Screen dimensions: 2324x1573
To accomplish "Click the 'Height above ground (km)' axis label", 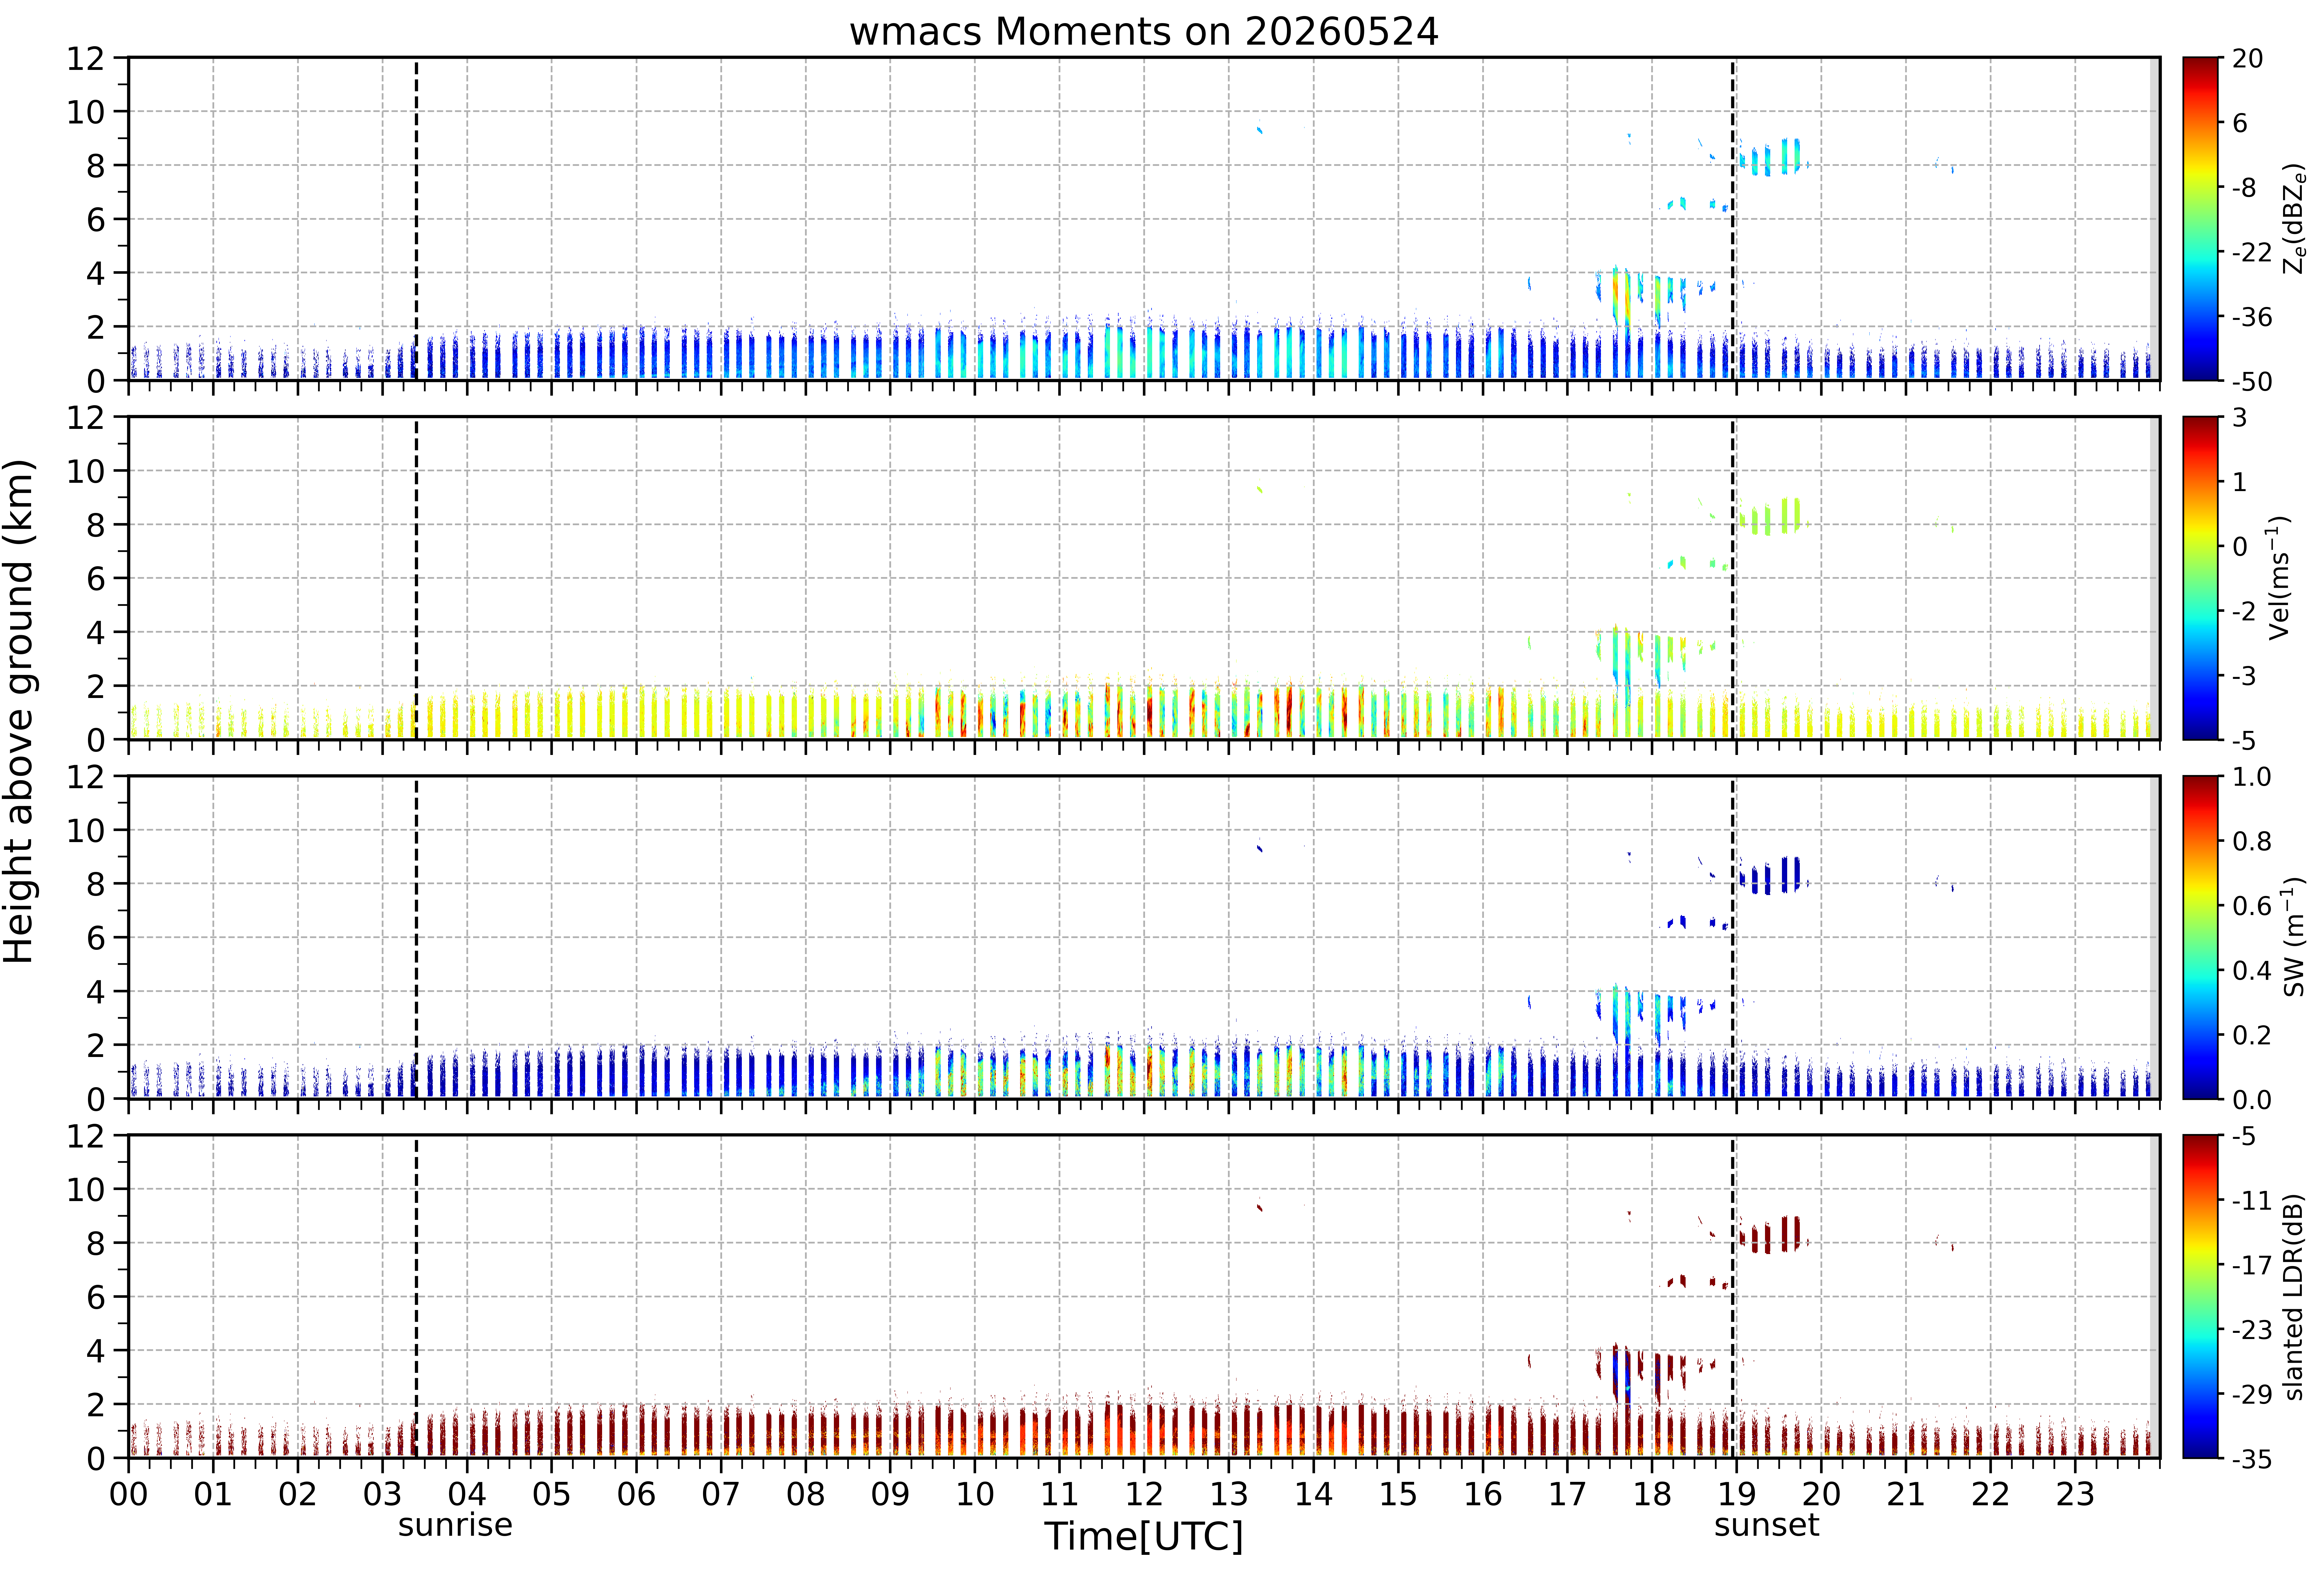I will tap(20, 711).
